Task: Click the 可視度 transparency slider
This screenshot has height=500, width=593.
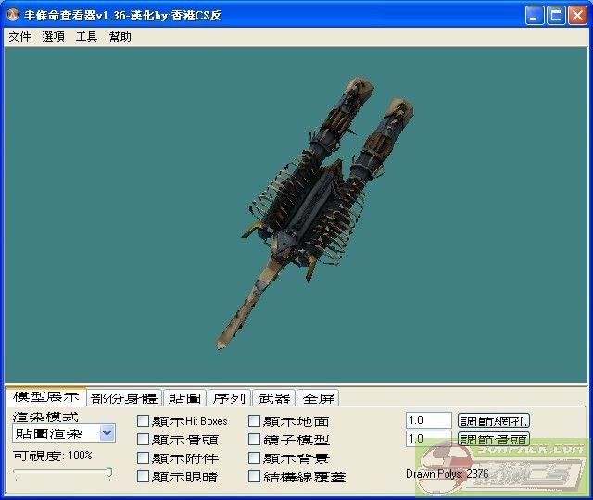Action: (63, 473)
